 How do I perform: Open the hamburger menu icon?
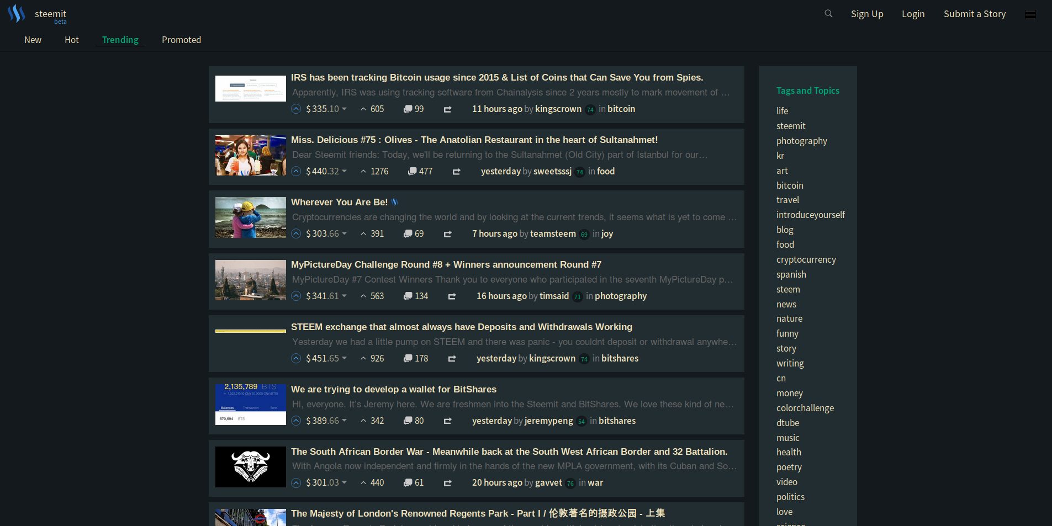tap(1030, 14)
